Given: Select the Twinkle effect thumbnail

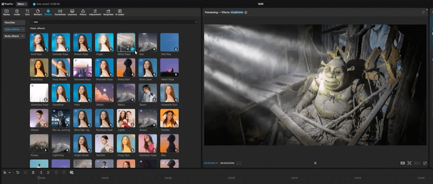Looking at the screenshot, I should pyautogui.click(x=104, y=143).
